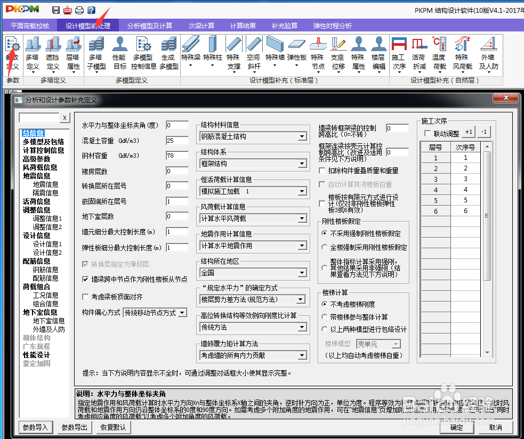Image resolution: width=524 pixels, height=439 pixels.
Task: Enable 扣除构件重叠质量和重量 checkbox
Action: click(322, 170)
